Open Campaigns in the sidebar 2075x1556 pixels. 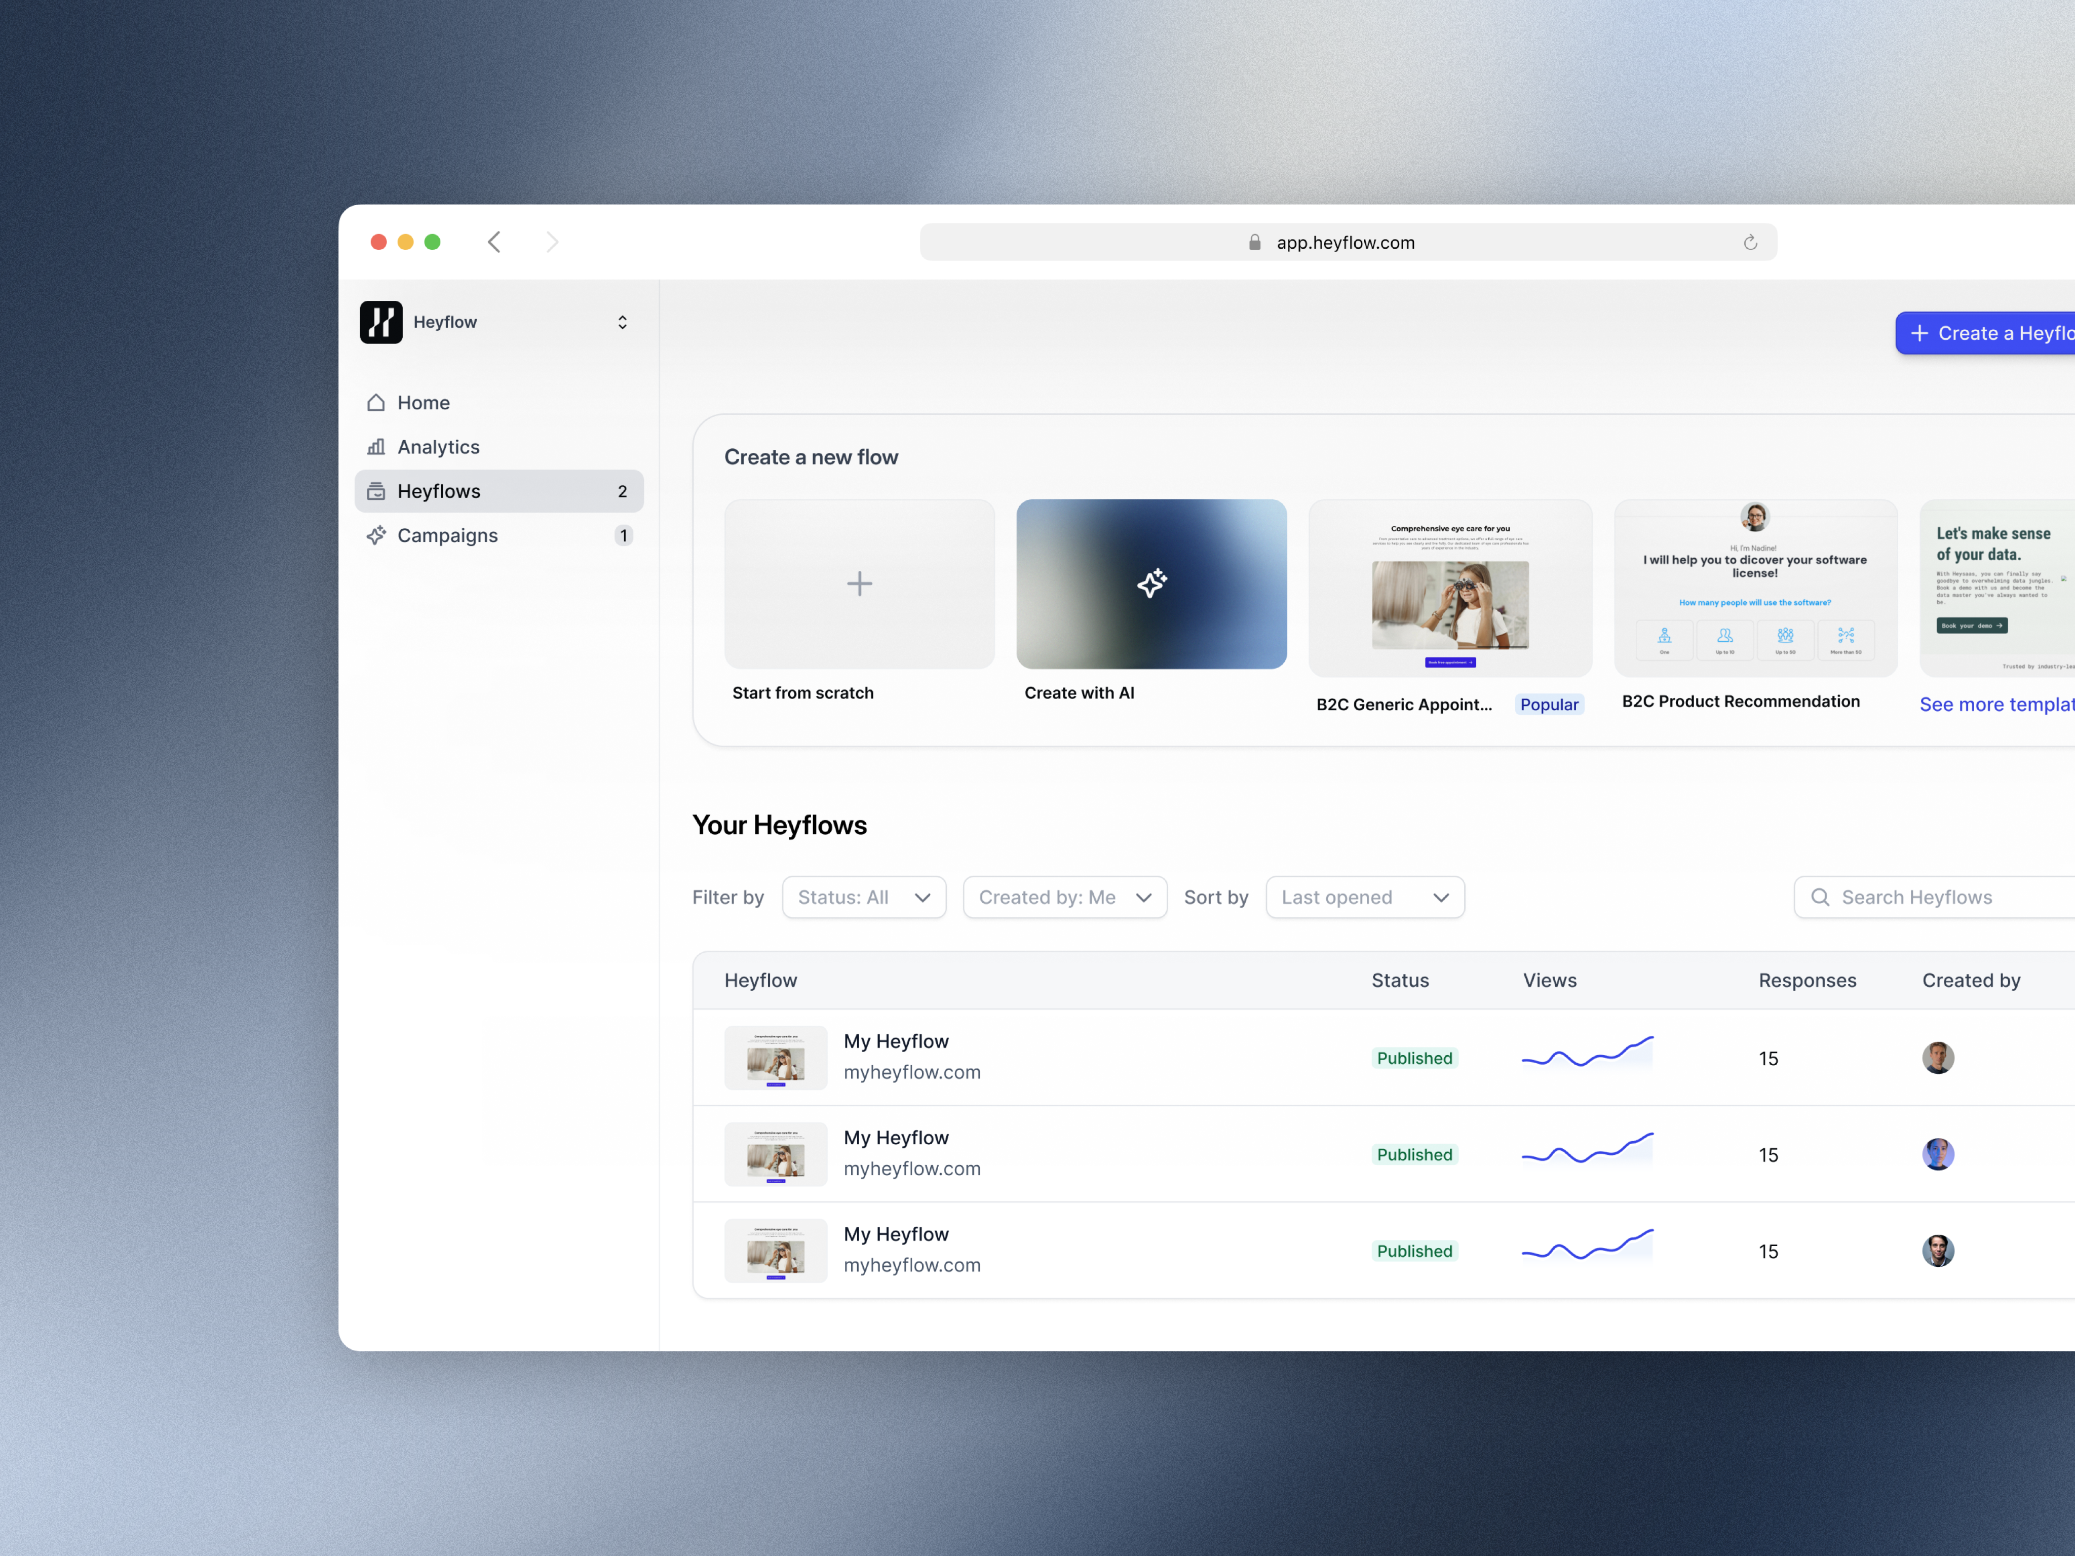447,534
